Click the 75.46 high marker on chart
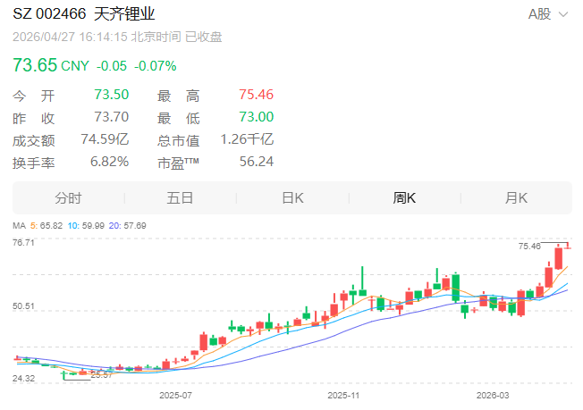This screenshot has width=583, height=410. coord(529,247)
